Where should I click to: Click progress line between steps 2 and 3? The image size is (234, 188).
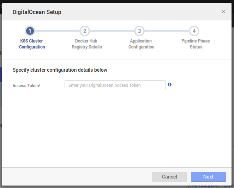click(112, 31)
